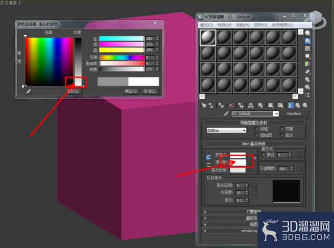The height and width of the screenshot is (248, 334).
Task: Collapse Blinn 基本参数 rollout
Action: coord(253,144)
